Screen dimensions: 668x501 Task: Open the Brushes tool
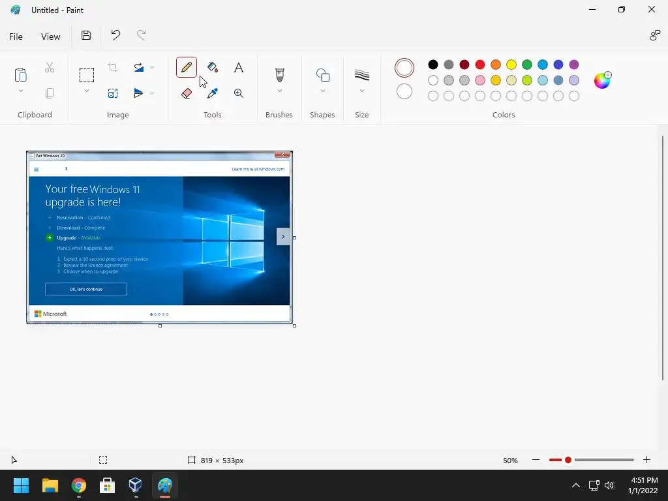pyautogui.click(x=279, y=75)
